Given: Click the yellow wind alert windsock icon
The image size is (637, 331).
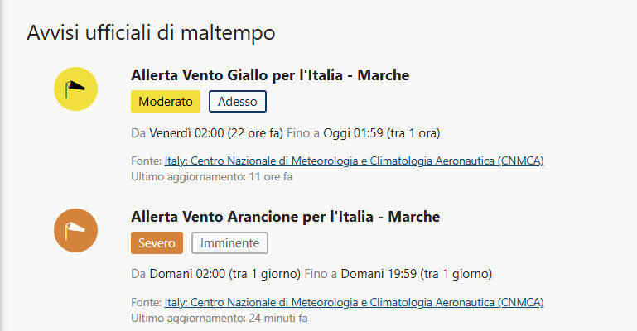Looking at the screenshot, I should click(75, 89).
